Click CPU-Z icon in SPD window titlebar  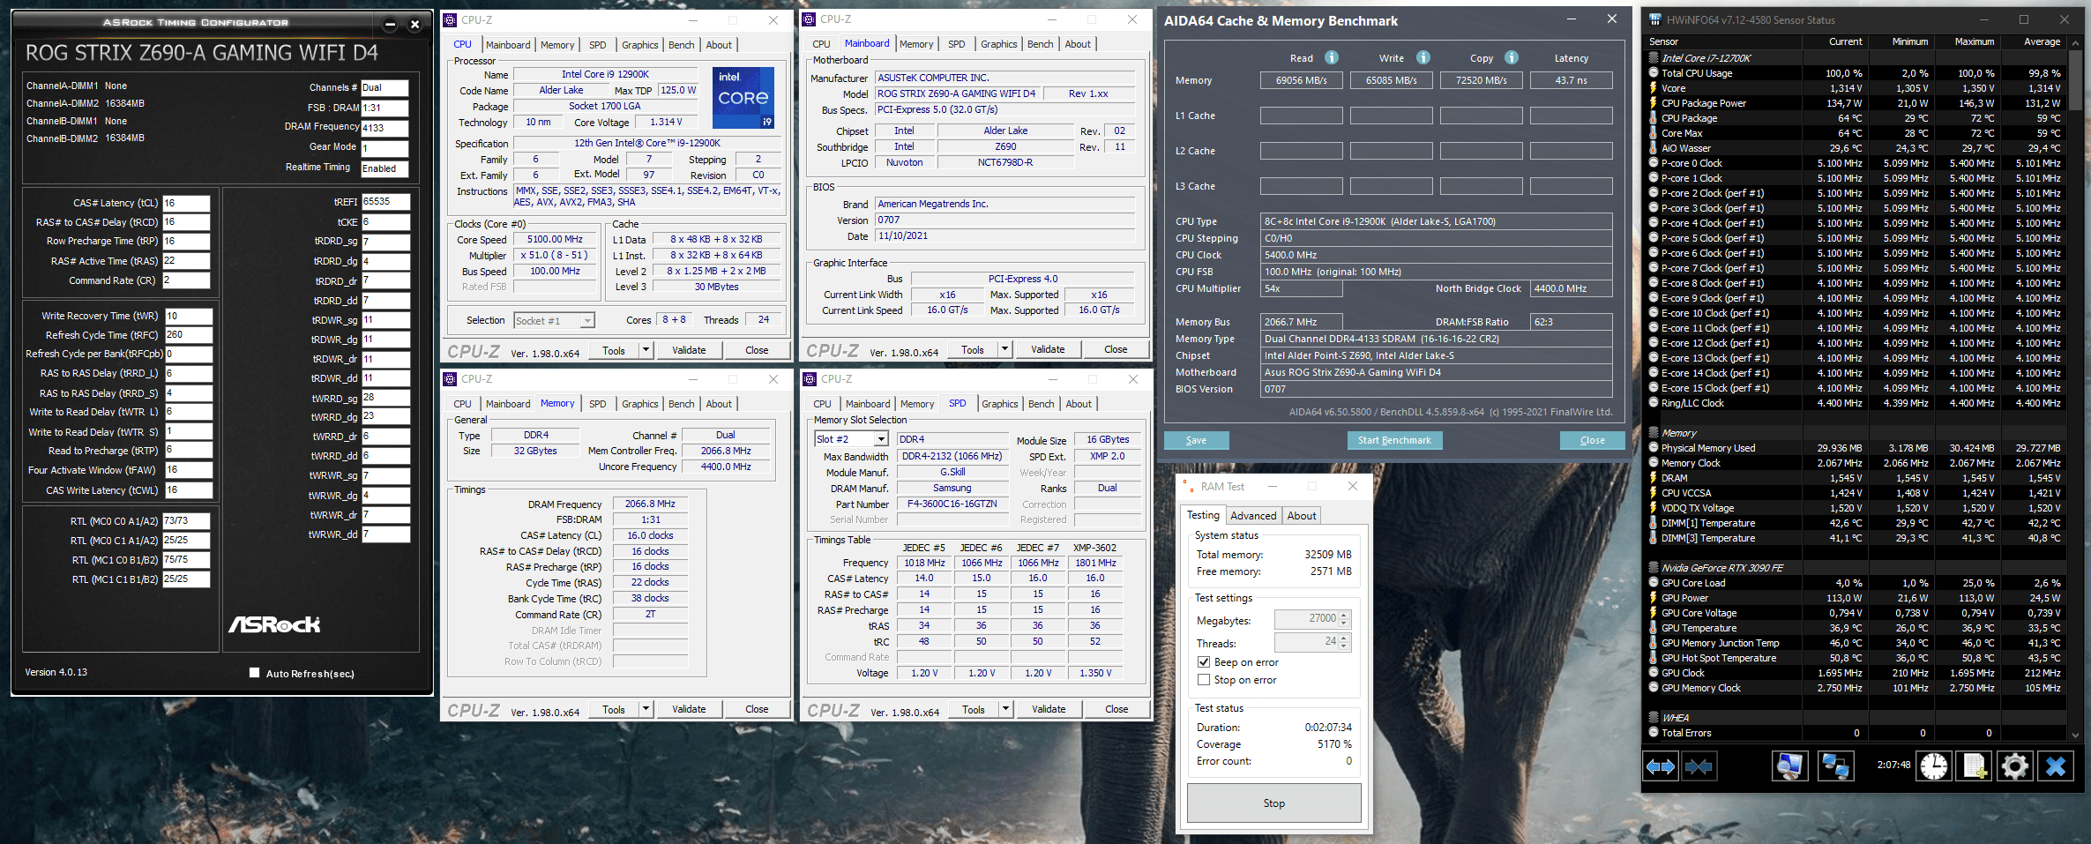point(810,378)
